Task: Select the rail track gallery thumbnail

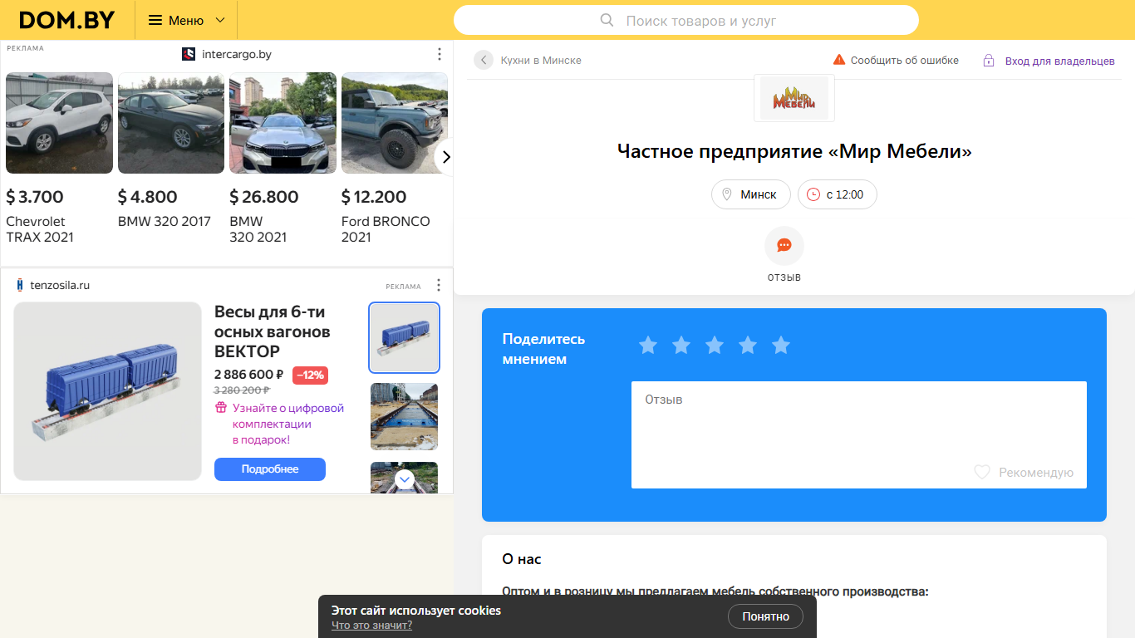Action: coord(404,416)
